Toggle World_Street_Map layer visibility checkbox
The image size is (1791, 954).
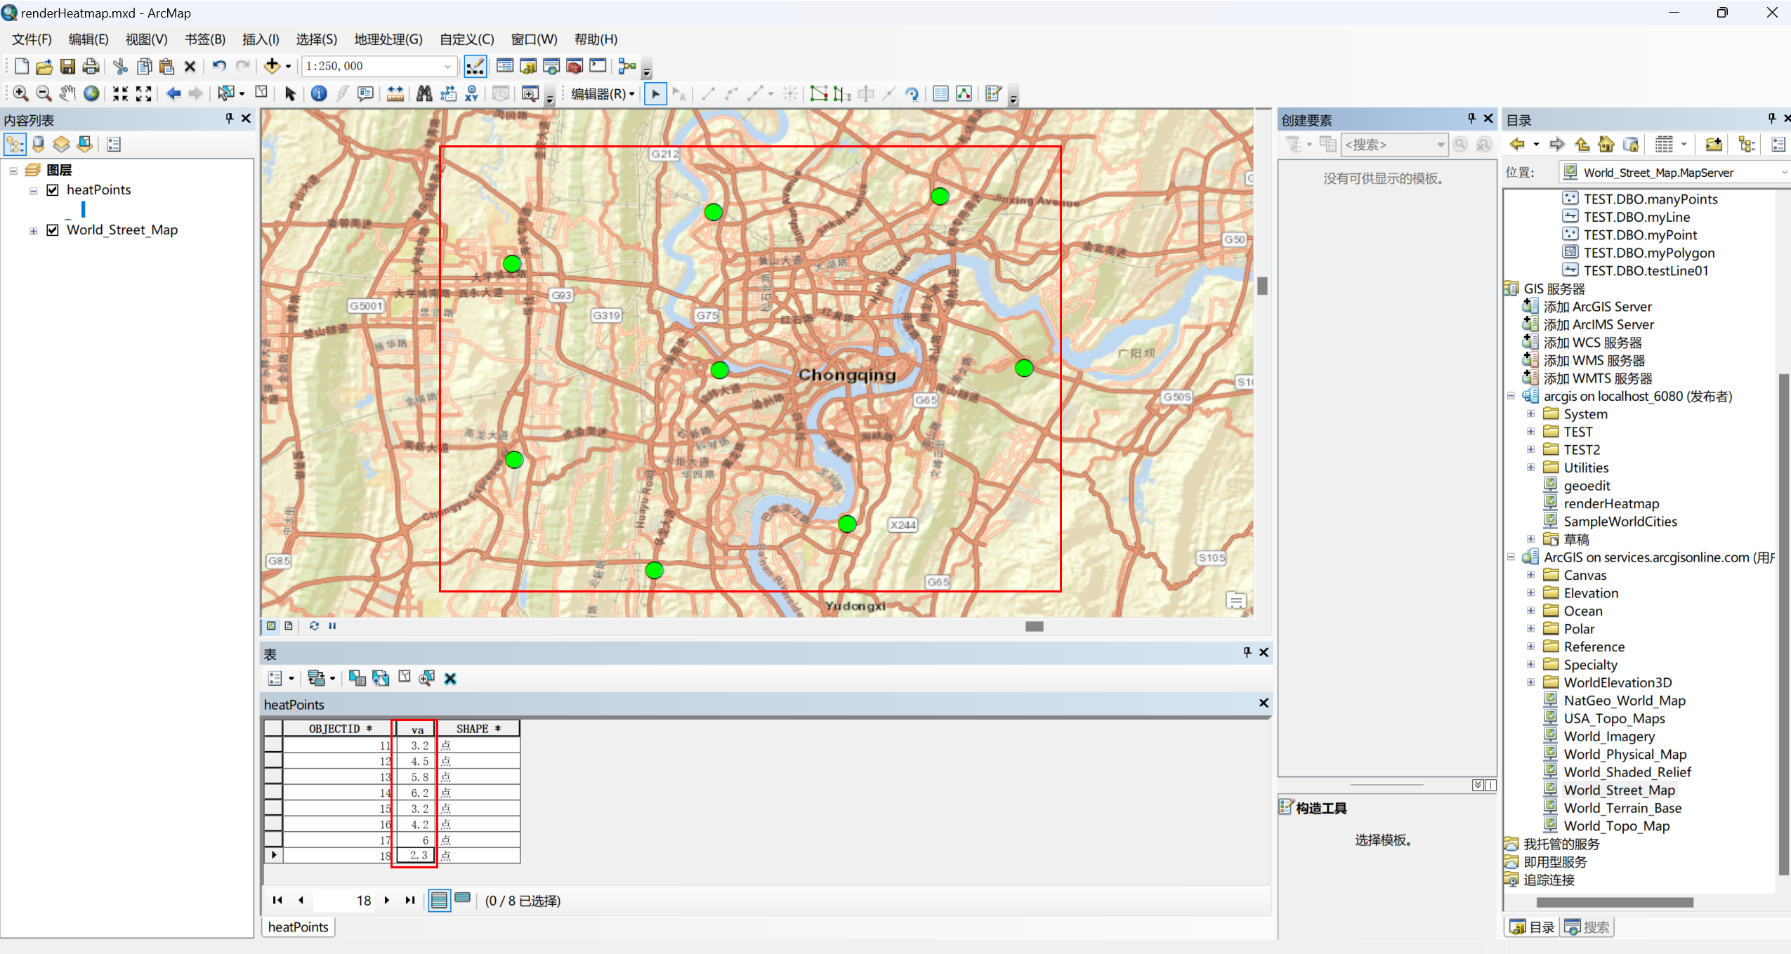(x=53, y=230)
